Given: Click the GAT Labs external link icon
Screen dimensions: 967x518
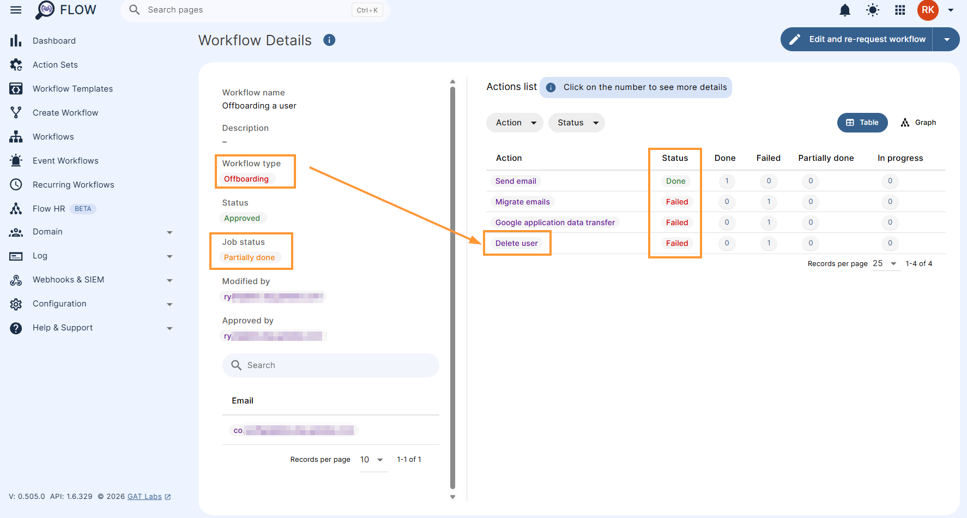Looking at the screenshot, I should 168,497.
